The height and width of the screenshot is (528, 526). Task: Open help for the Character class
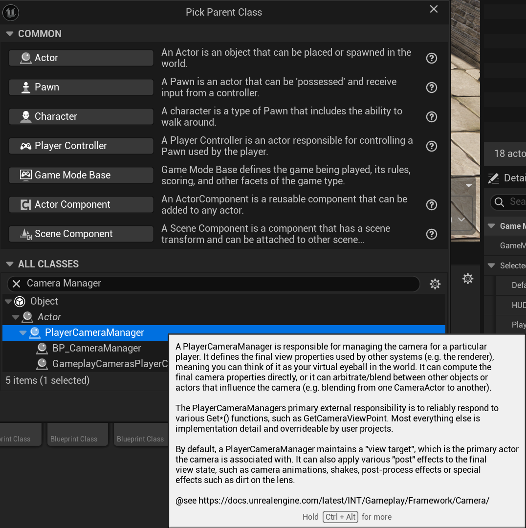[431, 117]
